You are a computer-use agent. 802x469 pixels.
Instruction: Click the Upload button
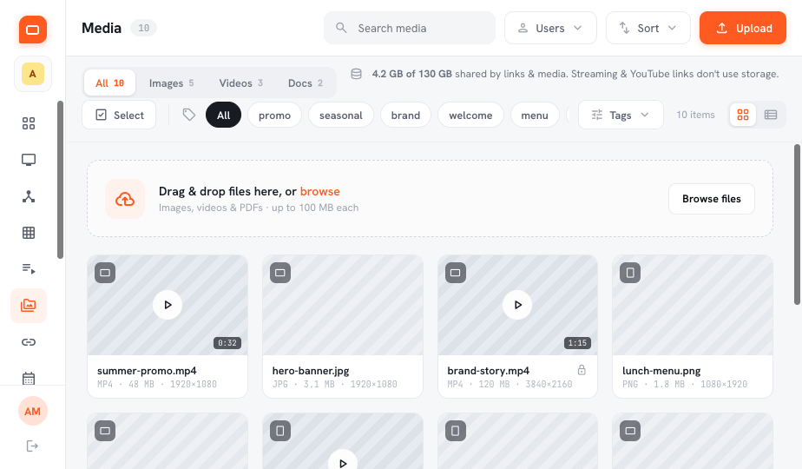pyautogui.click(x=743, y=28)
